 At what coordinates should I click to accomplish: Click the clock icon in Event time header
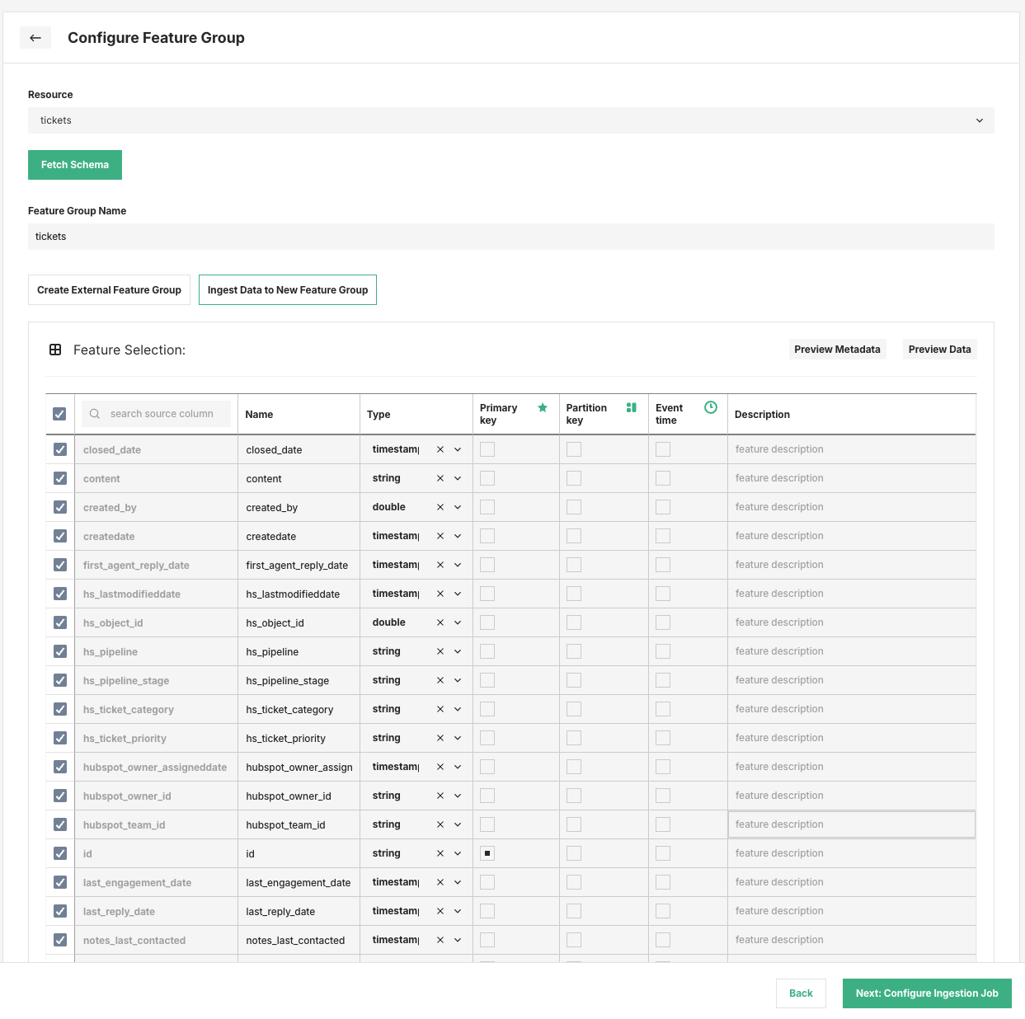(x=710, y=407)
